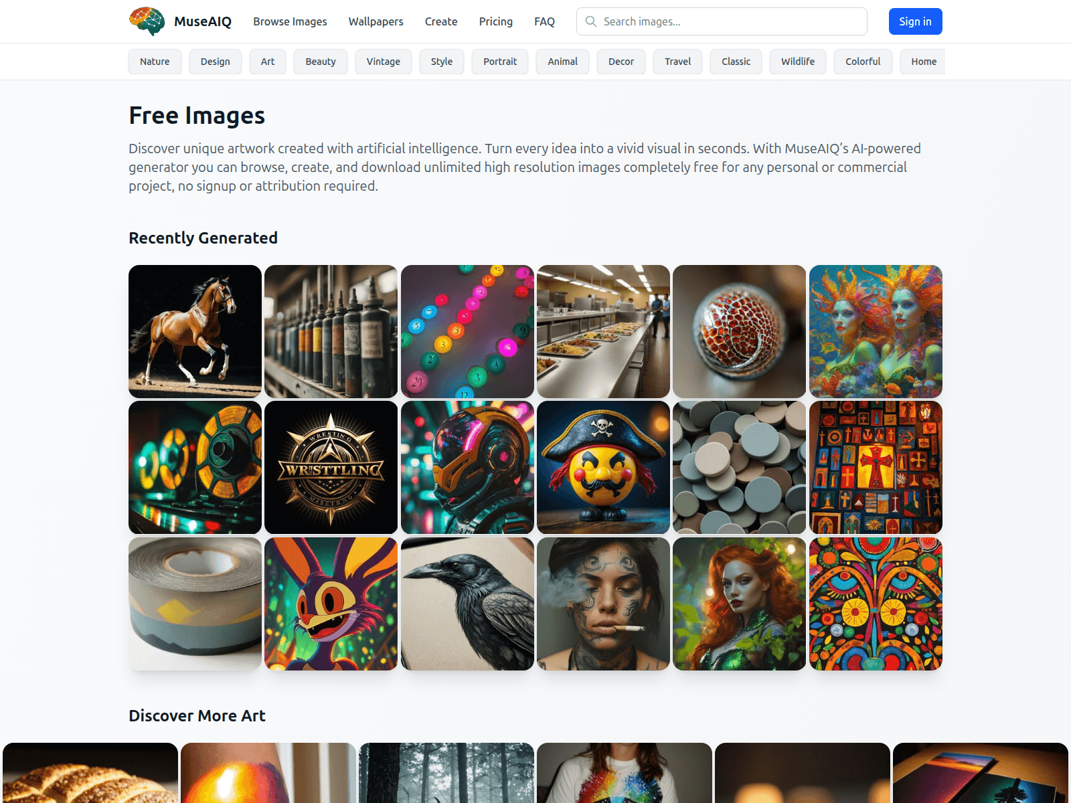Viewport: 1071px width, 803px height.
Task: View the Pricing page
Action: click(x=495, y=21)
